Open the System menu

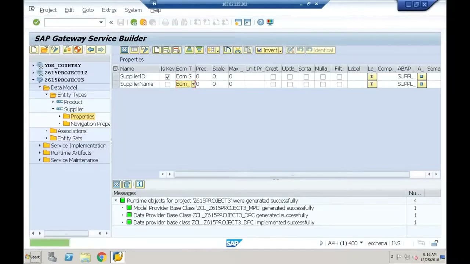(133, 10)
